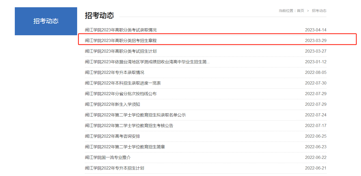
Task: Open 闽江学院2023年高职分类招考招生章程 article
Action: [121, 41]
